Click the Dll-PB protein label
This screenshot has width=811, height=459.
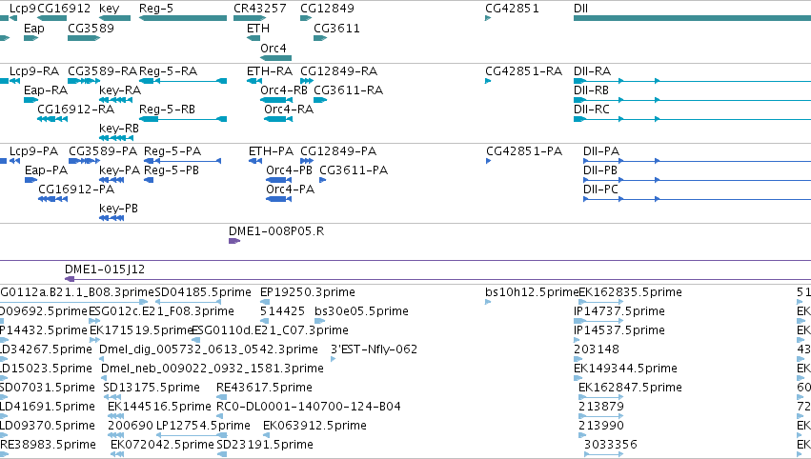(600, 170)
